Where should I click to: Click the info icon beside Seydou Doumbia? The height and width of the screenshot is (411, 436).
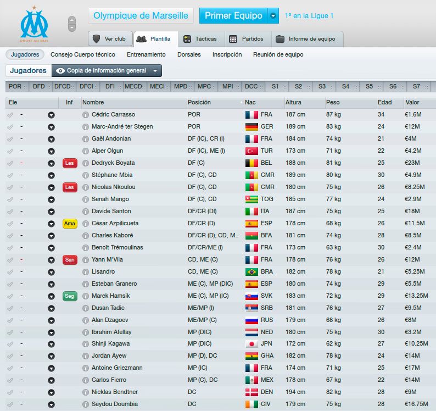[86, 404]
